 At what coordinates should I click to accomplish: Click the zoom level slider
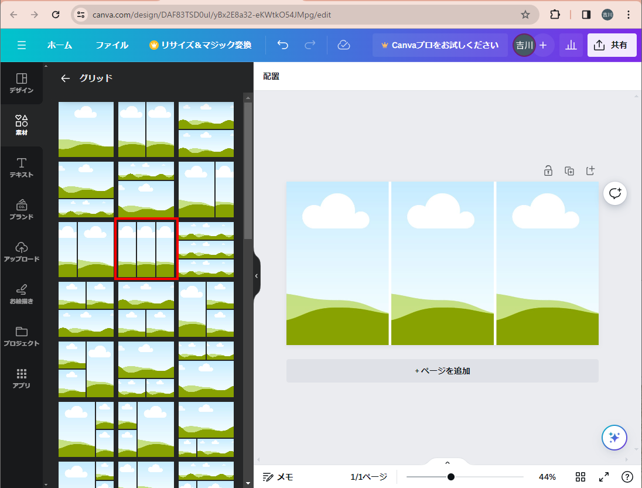tap(451, 477)
